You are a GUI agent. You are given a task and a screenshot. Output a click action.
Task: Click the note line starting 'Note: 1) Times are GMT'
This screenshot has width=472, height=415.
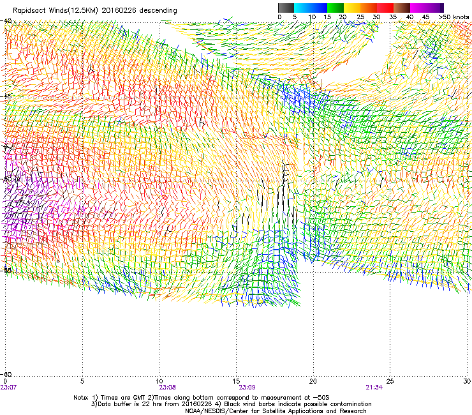[202, 398]
